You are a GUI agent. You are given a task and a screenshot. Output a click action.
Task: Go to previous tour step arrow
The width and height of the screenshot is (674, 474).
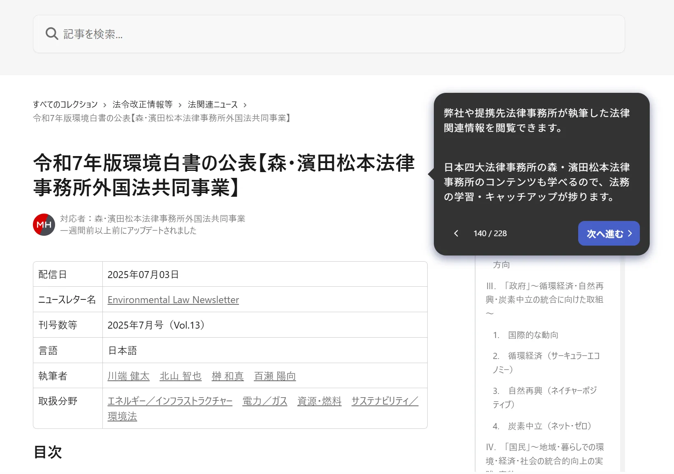click(x=456, y=233)
